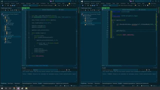Image resolution: width=160 pixels, height=90 pixels.
Task: Open the Windows Start menu
Action: 2,88
